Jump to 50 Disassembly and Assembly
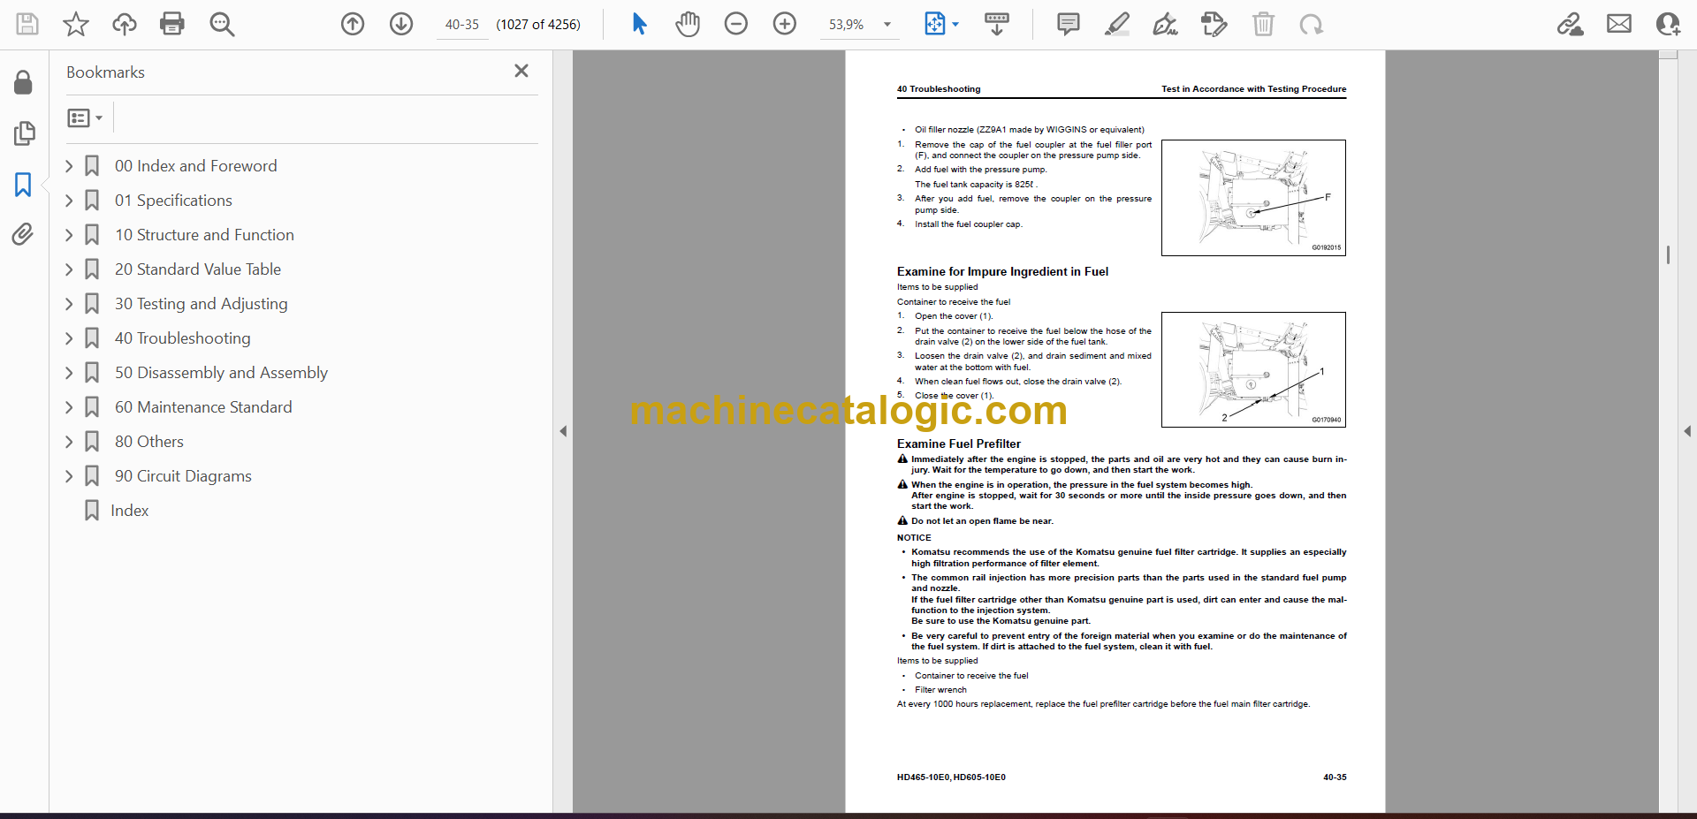Screen dimensions: 1697x819 pyautogui.click(x=221, y=373)
